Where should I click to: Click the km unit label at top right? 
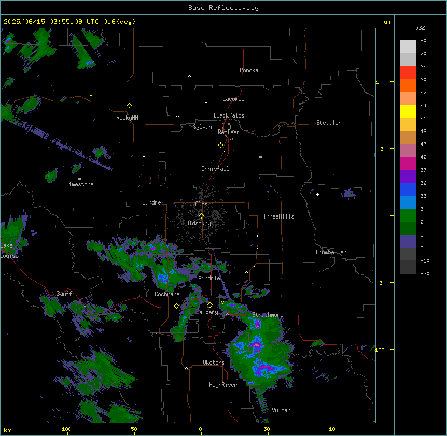tap(386, 22)
